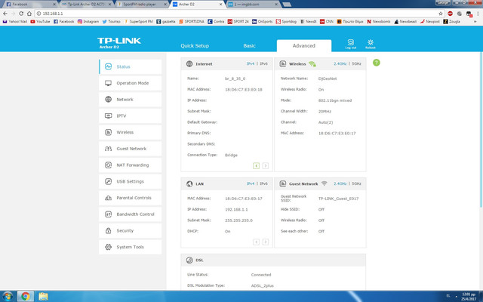Image resolution: width=483 pixels, height=302 pixels.
Task: Show IPv4 in the Internet panel
Action: tap(251, 63)
